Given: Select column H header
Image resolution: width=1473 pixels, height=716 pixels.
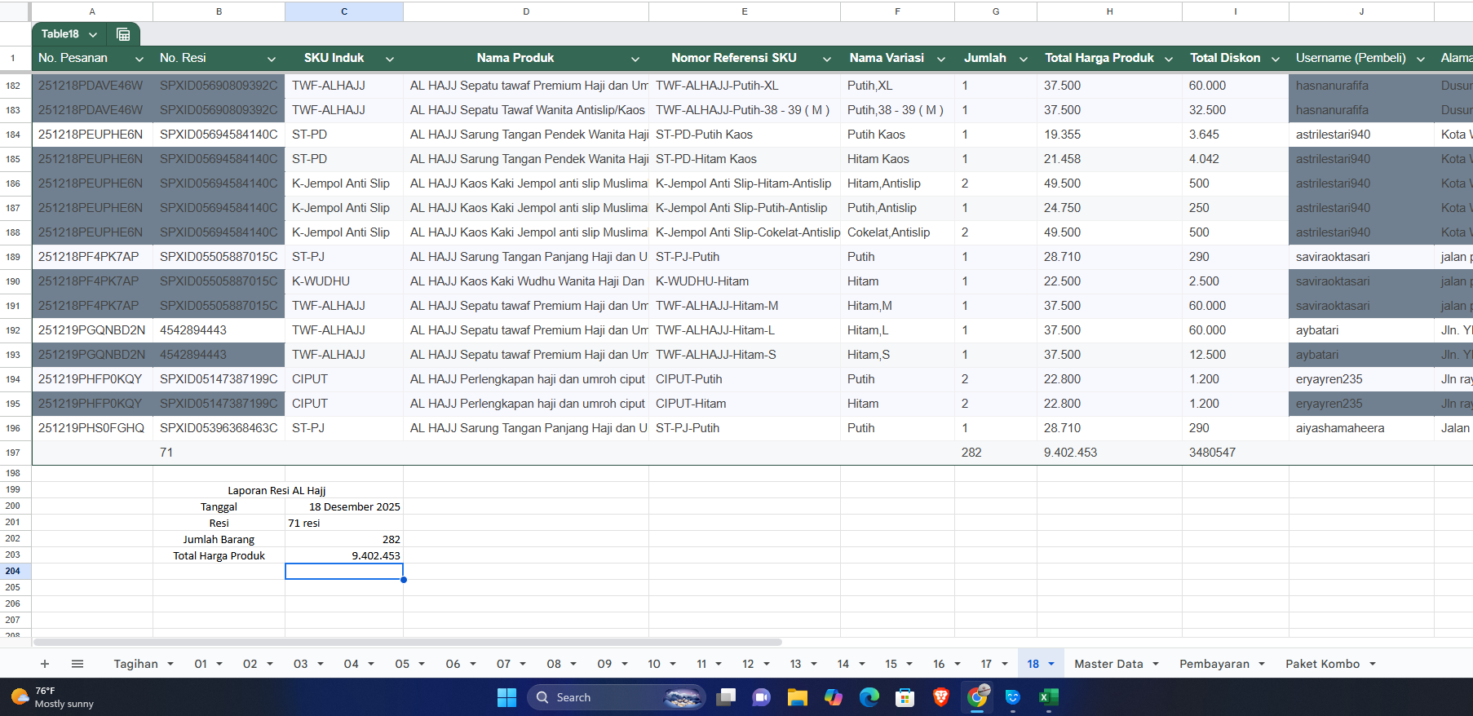Looking at the screenshot, I should pos(1109,11).
